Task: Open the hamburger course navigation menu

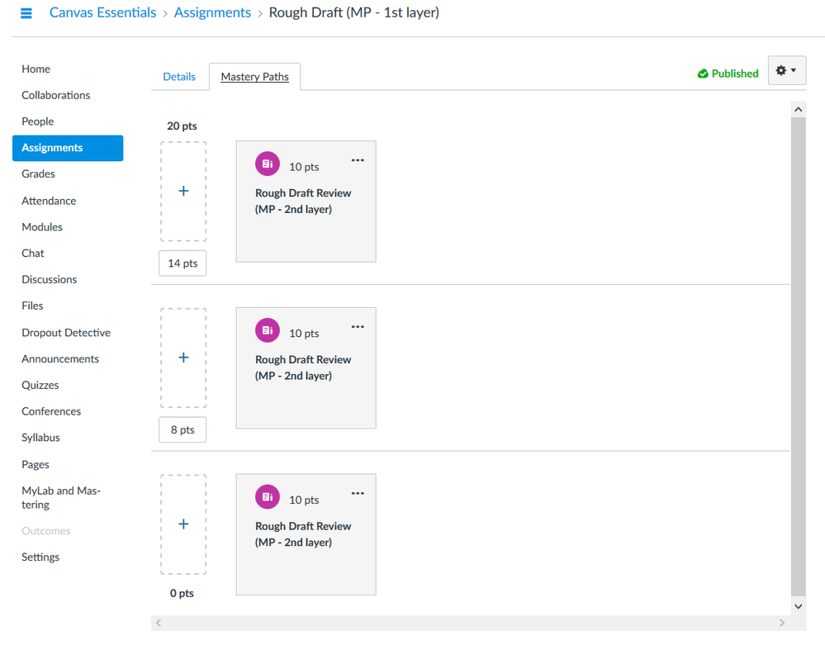Action: coord(26,13)
